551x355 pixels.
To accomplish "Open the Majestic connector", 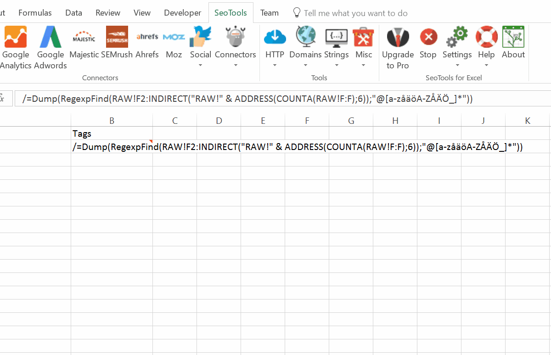I will pos(84,37).
